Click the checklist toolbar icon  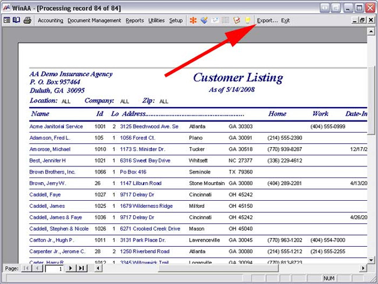point(237,20)
